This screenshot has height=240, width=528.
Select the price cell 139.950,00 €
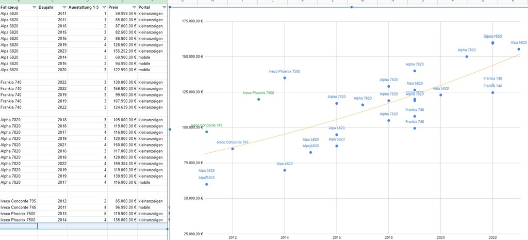[x=123, y=176]
